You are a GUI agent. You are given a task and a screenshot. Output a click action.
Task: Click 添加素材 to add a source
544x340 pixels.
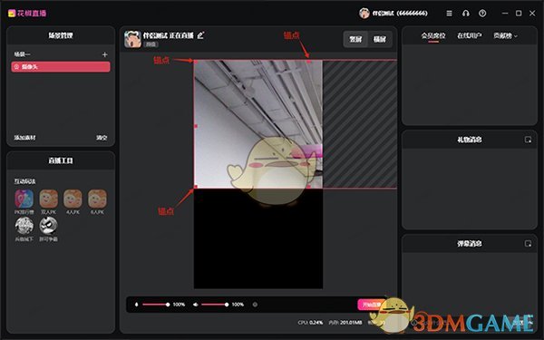(24, 138)
